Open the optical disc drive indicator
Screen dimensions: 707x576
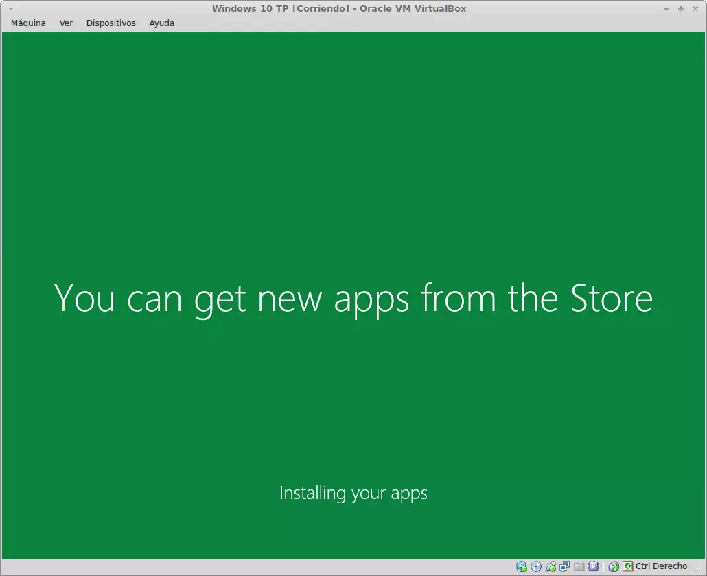536,566
